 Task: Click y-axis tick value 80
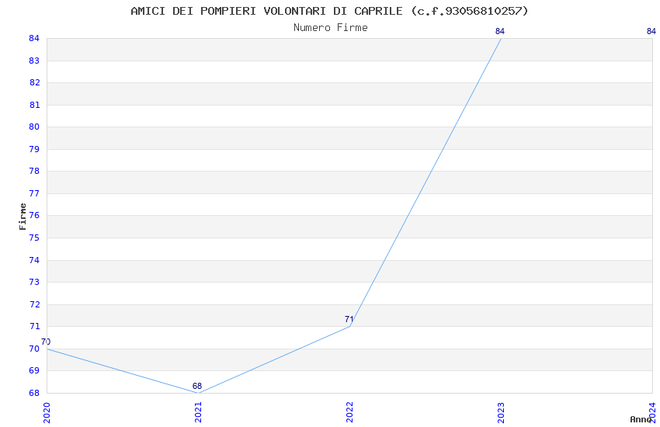pos(34,127)
